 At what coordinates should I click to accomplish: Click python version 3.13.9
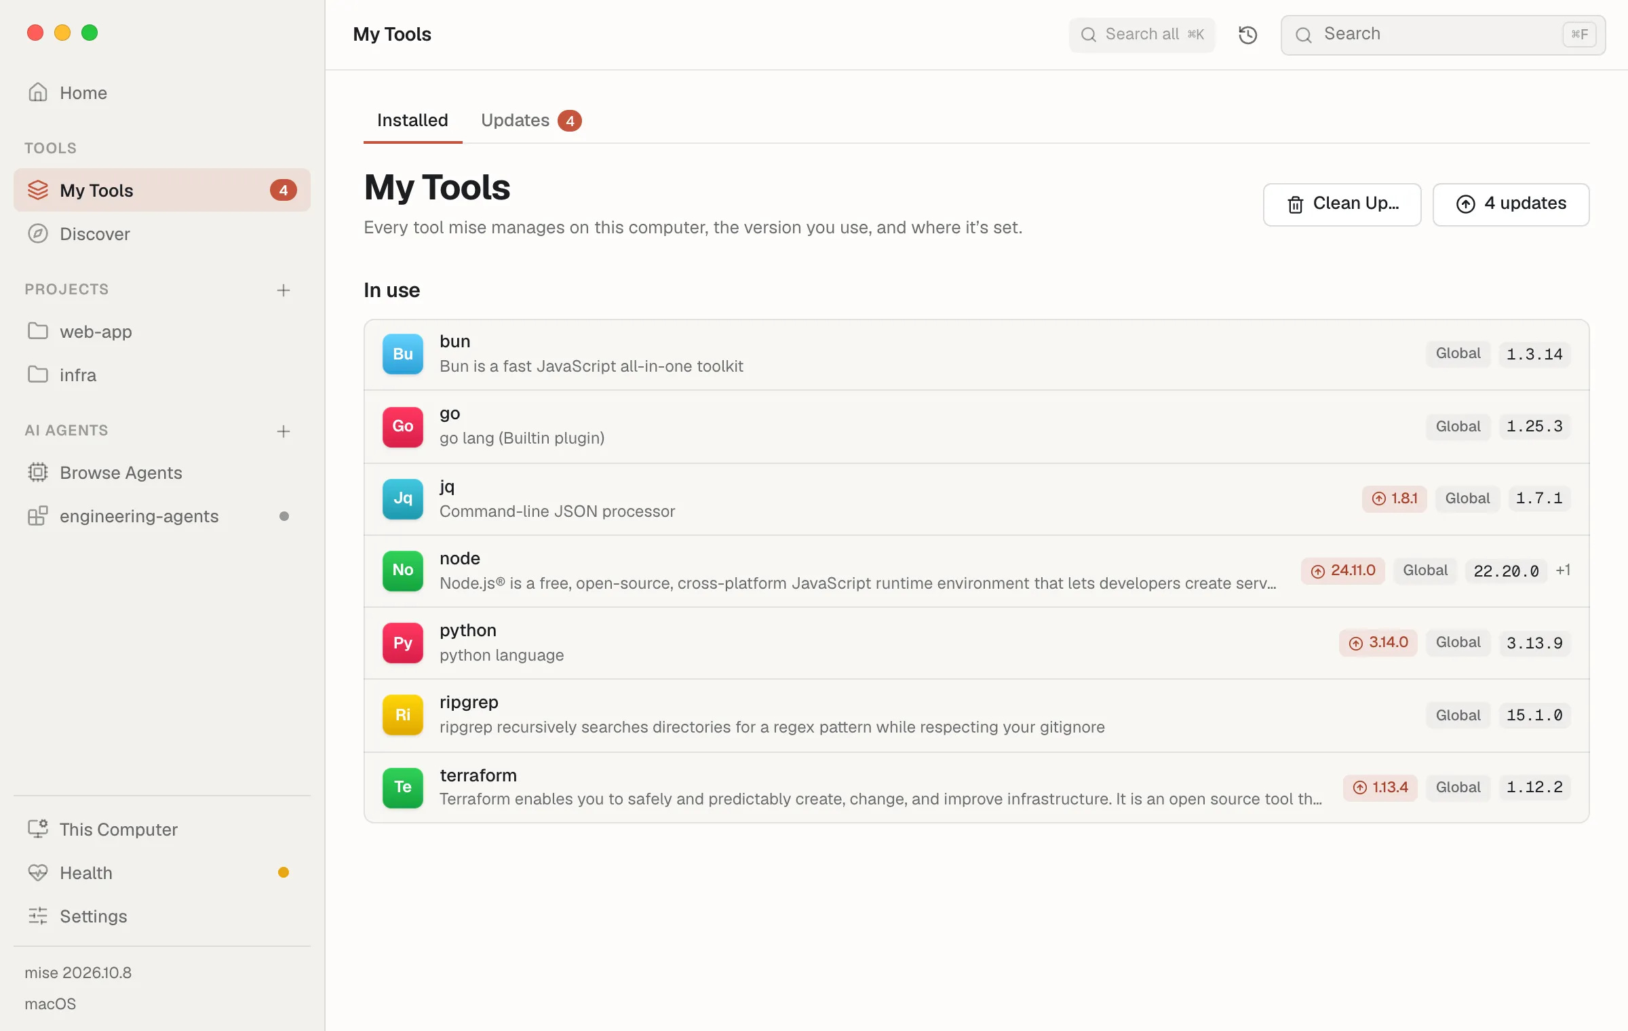pyautogui.click(x=1534, y=643)
